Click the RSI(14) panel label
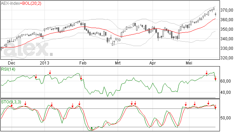This screenshot has width=236, height=132. (8, 69)
